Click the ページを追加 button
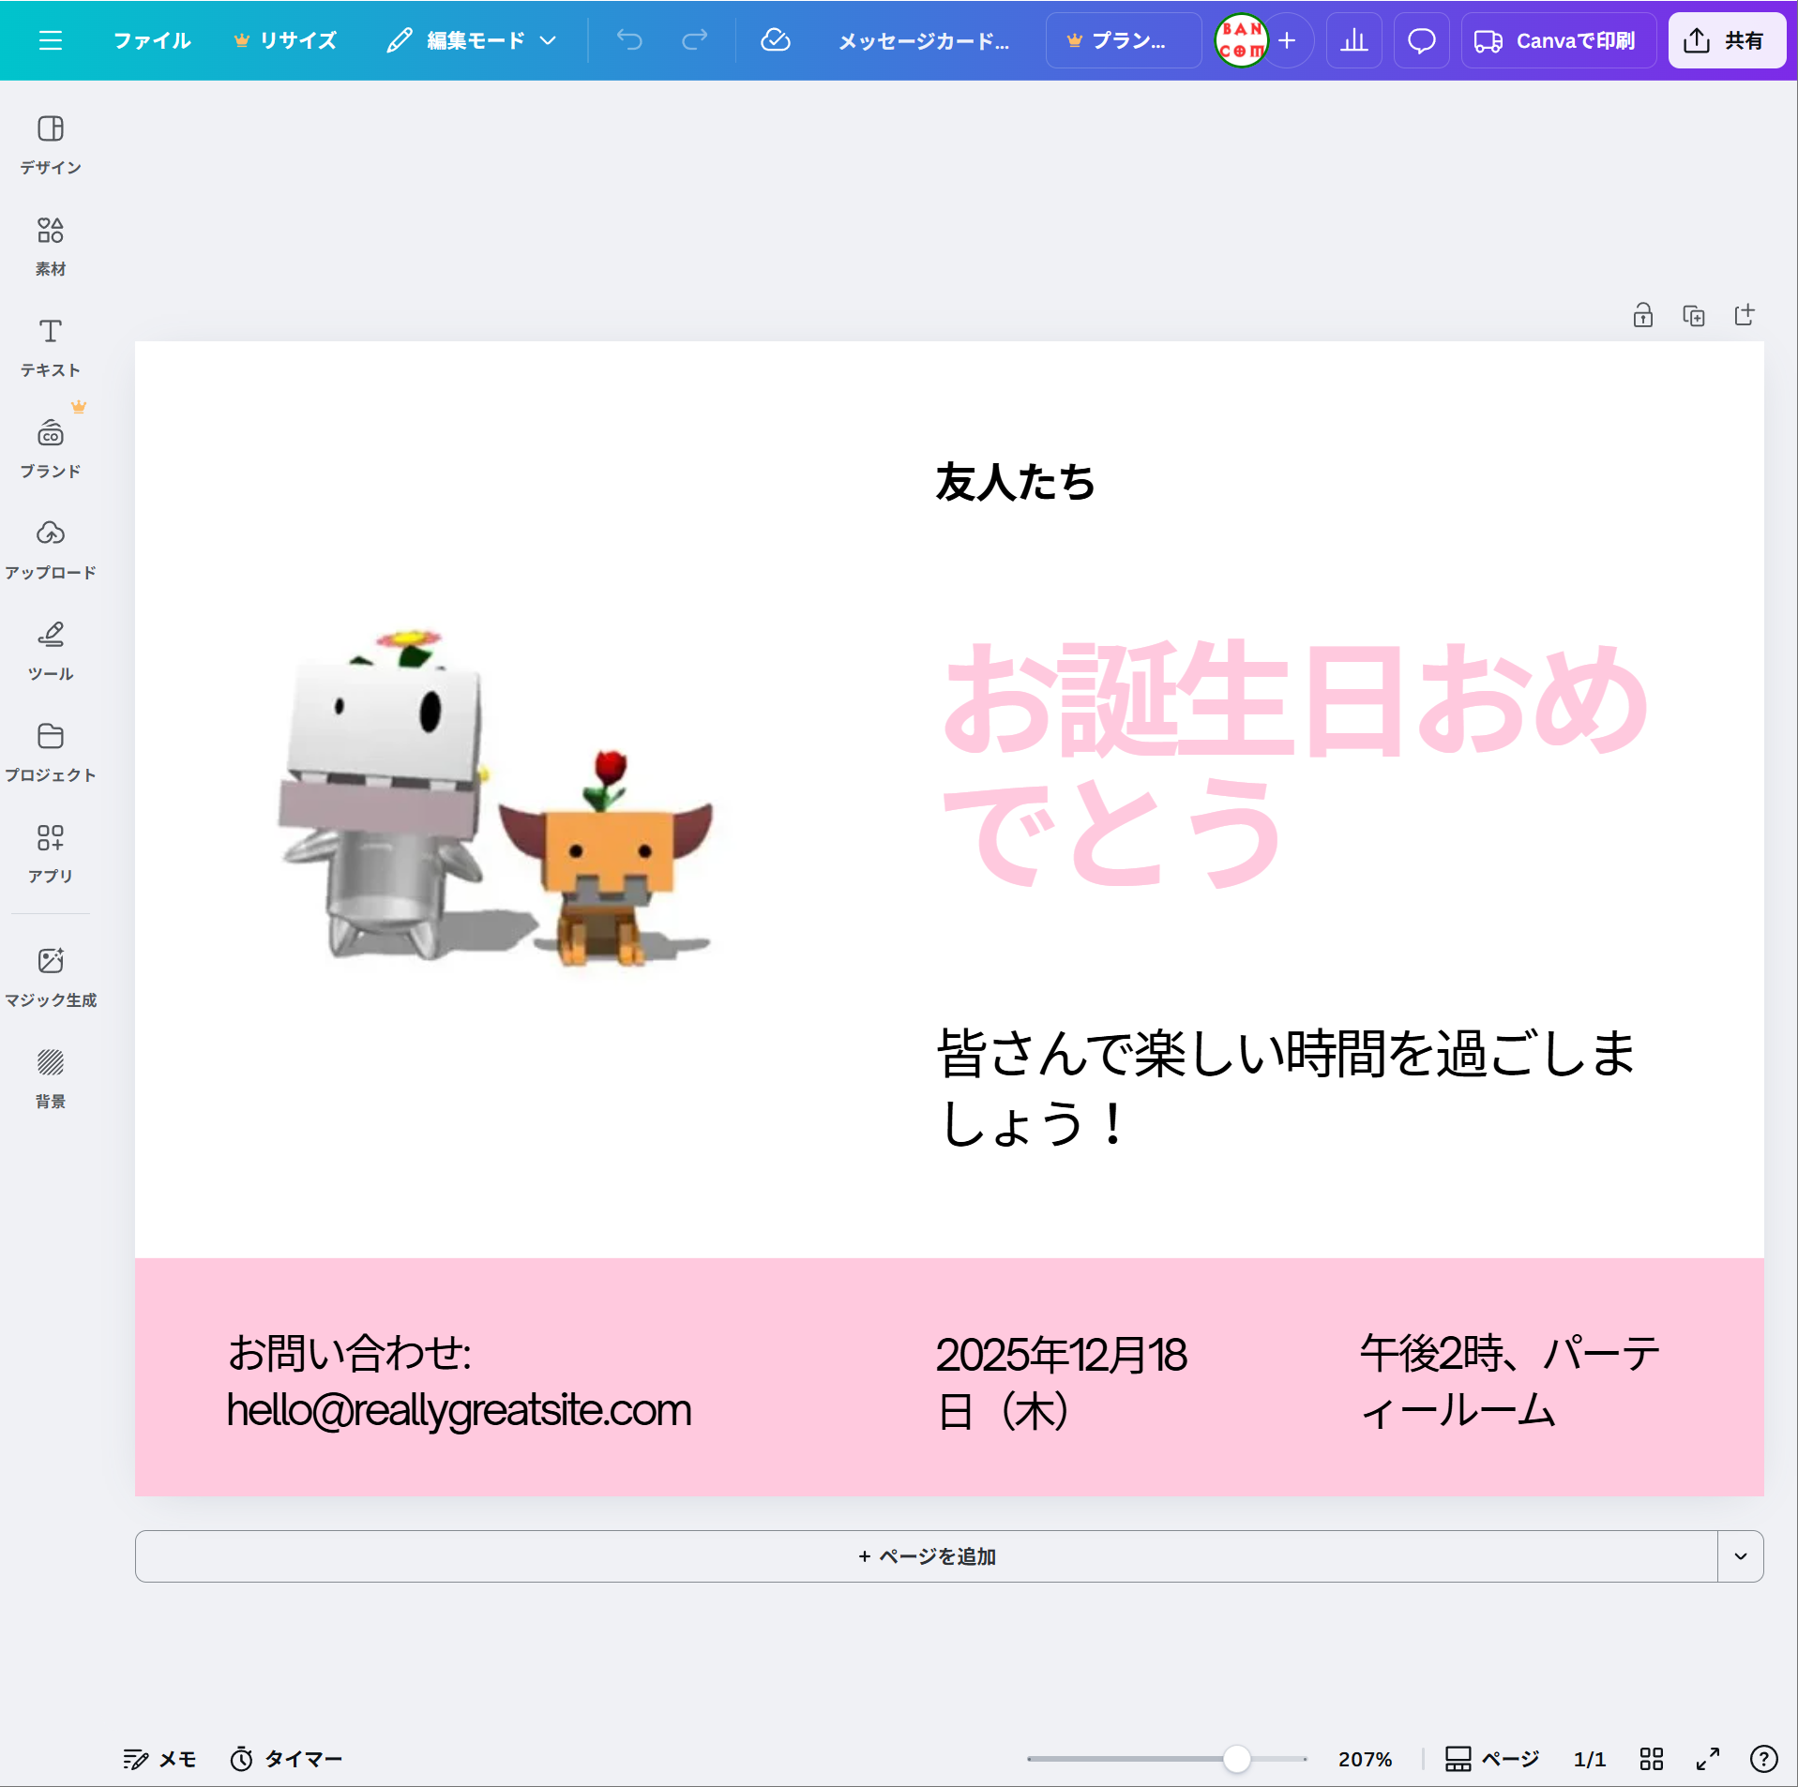 coord(926,1556)
